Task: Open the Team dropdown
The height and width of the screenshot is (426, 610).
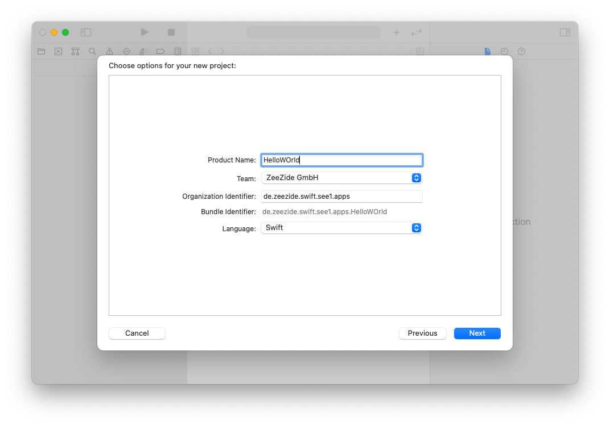Action: click(341, 178)
